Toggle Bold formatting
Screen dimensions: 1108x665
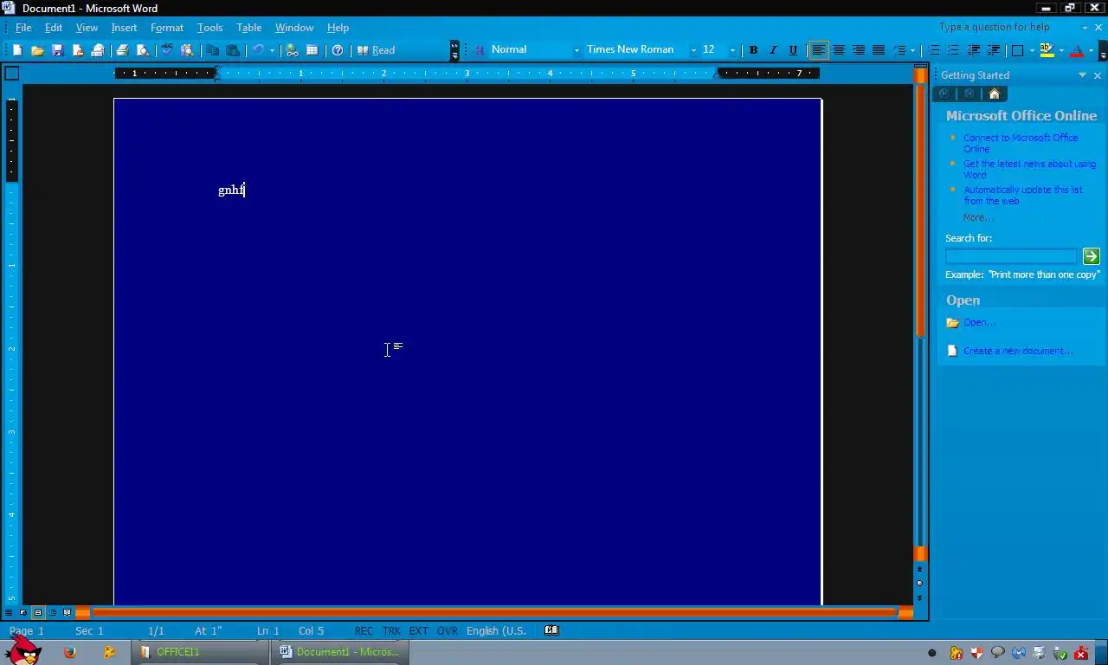click(753, 50)
